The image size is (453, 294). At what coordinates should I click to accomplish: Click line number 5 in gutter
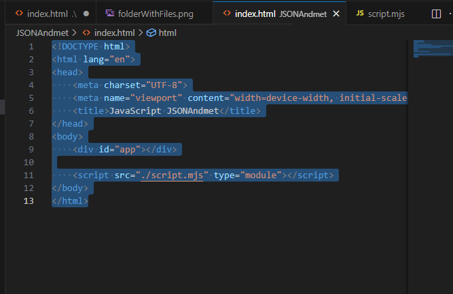[x=31, y=98]
